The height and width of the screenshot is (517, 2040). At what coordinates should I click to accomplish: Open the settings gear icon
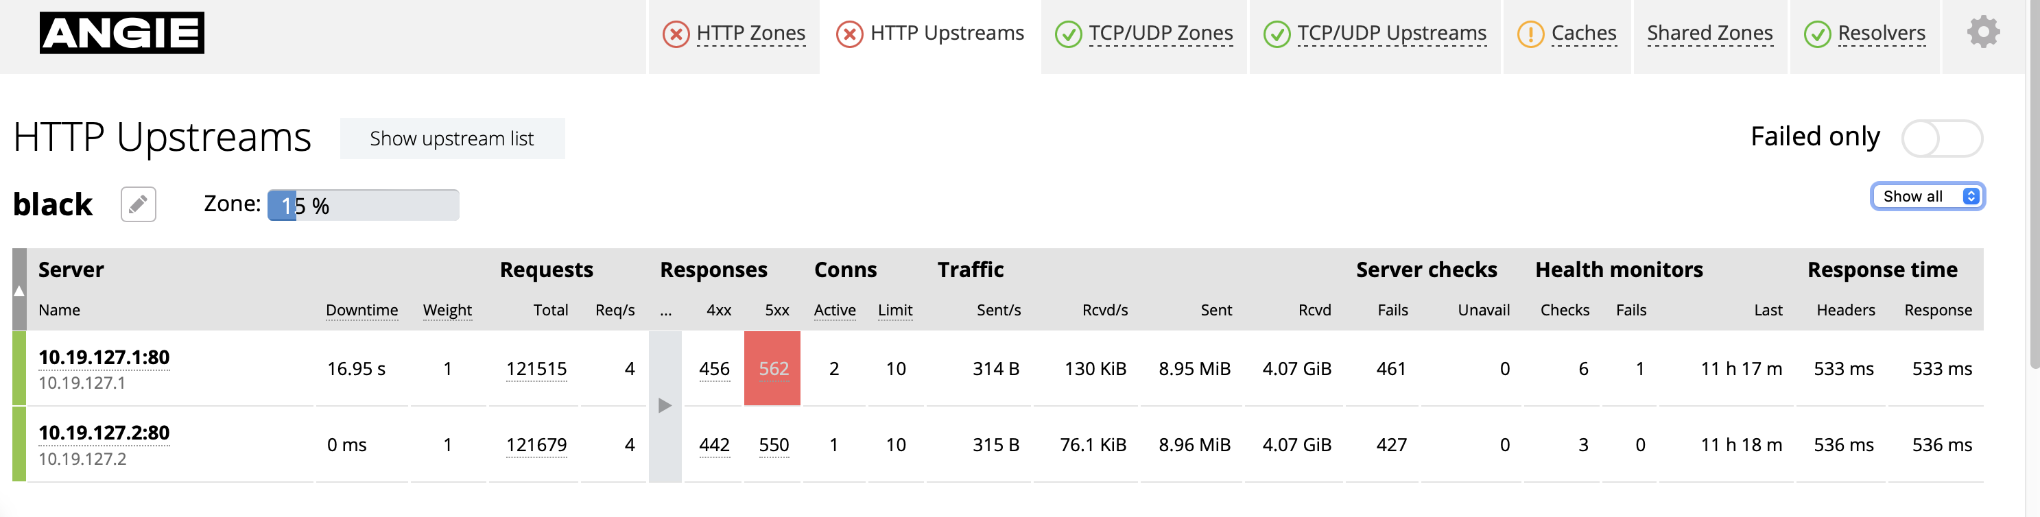[x=1982, y=33]
